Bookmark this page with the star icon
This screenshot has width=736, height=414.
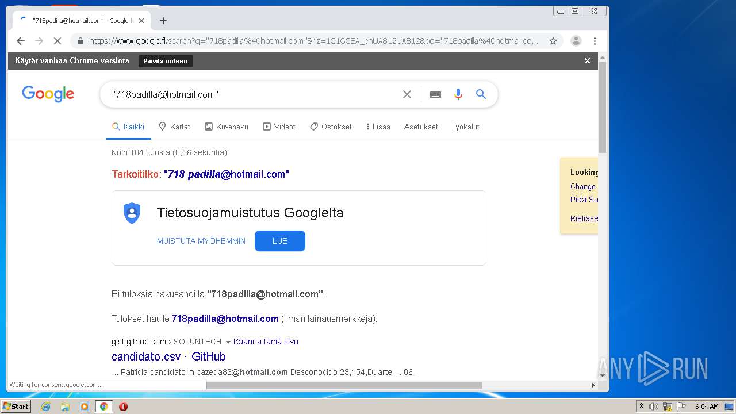(553, 41)
